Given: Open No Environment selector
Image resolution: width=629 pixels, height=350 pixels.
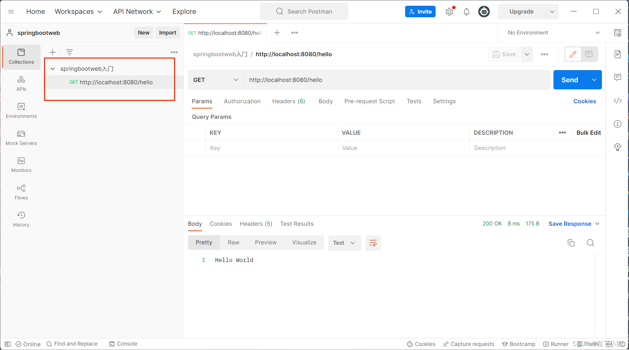Looking at the screenshot, I should (553, 32).
